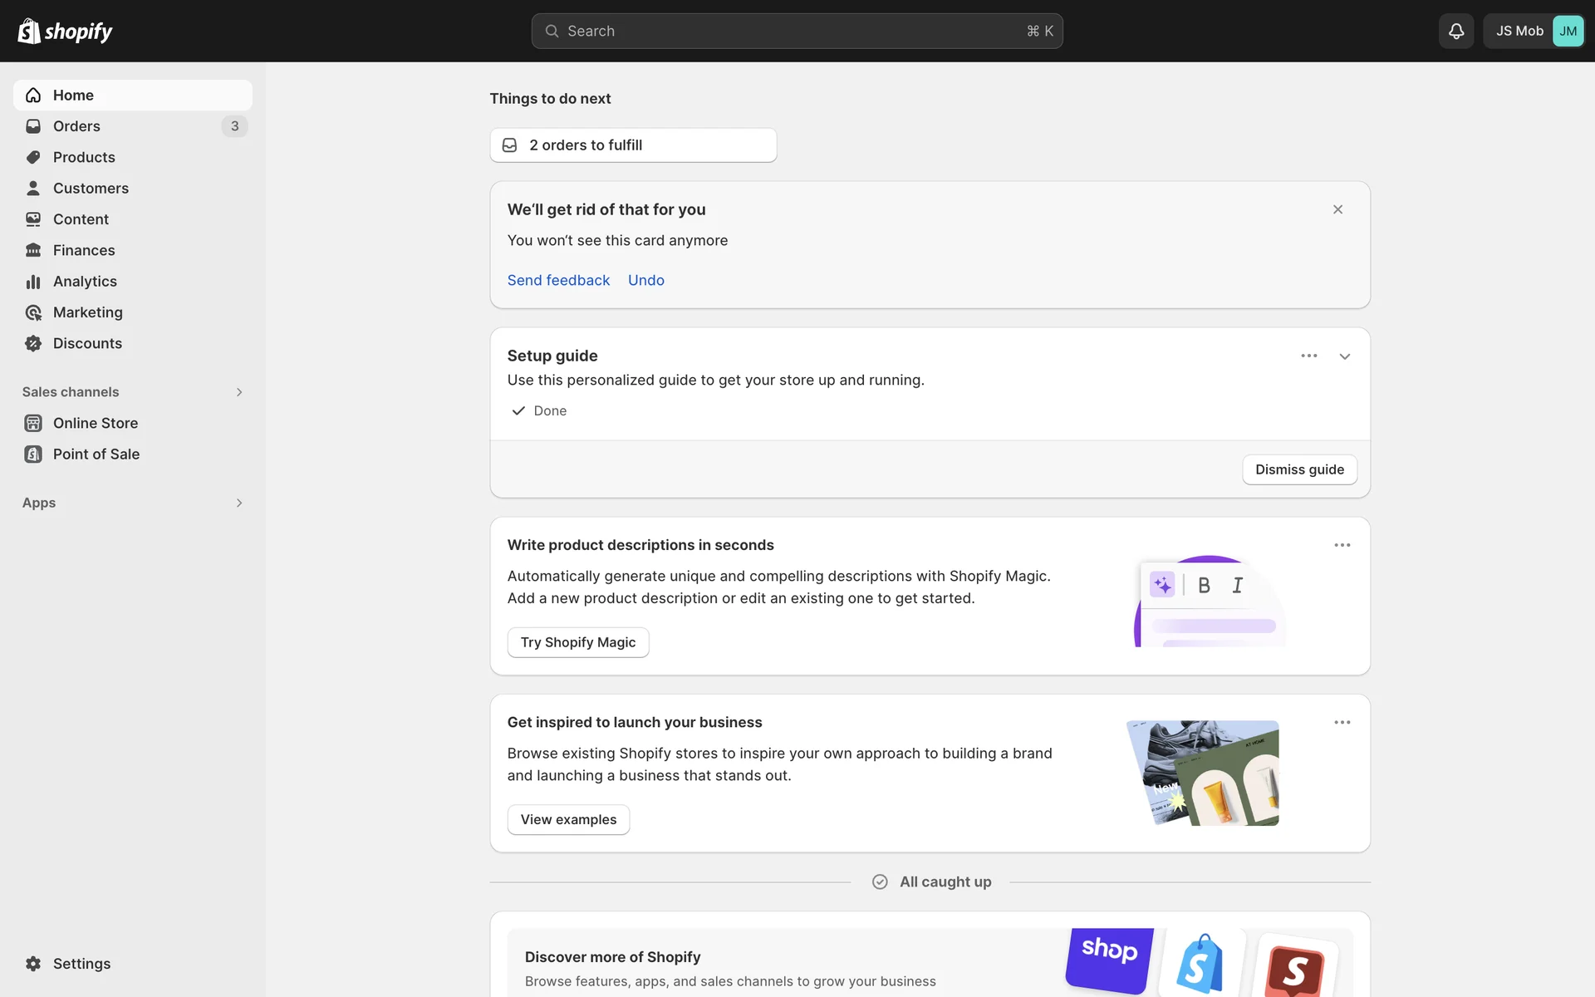Open the Customers page in the sidebar
Viewport: 1595px width, 997px height.
(x=91, y=189)
